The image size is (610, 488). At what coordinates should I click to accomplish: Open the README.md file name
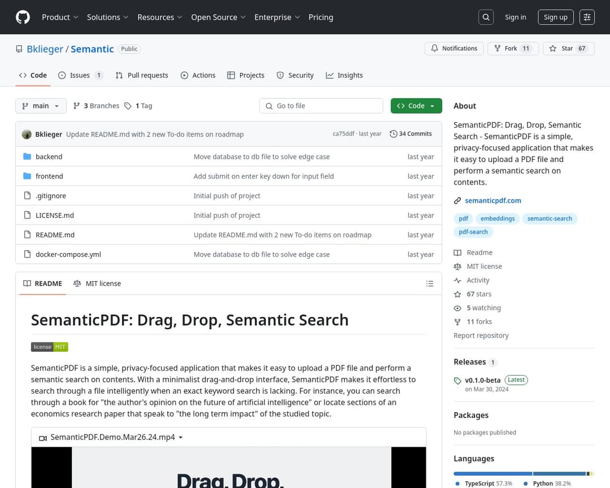(x=55, y=234)
